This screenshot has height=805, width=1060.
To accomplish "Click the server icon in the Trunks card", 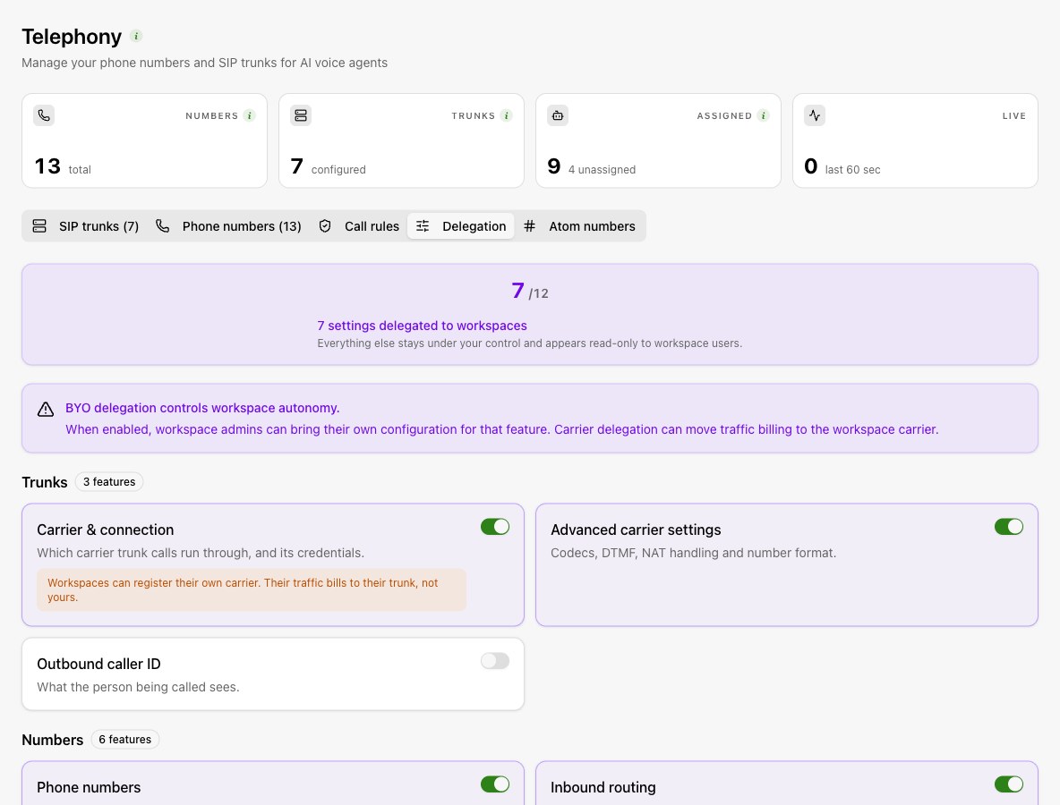I will pos(301,115).
